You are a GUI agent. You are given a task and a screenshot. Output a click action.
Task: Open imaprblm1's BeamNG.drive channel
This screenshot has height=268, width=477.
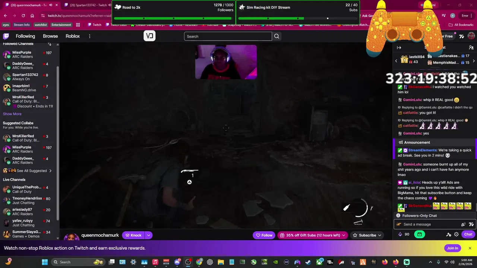point(28,88)
